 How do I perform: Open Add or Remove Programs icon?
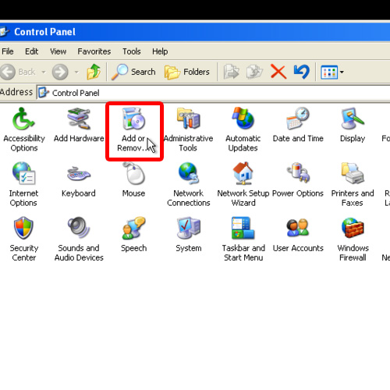(x=133, y=119)
